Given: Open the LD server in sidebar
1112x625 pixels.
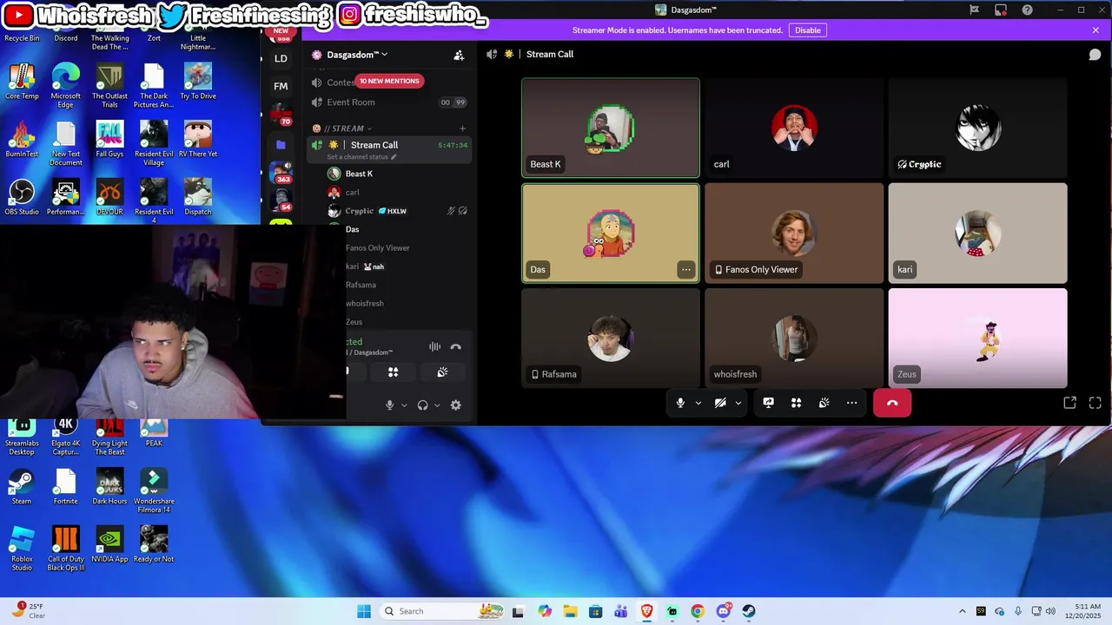Looking at the screenshot, I should pyautogui.click(x=281, y=58).
